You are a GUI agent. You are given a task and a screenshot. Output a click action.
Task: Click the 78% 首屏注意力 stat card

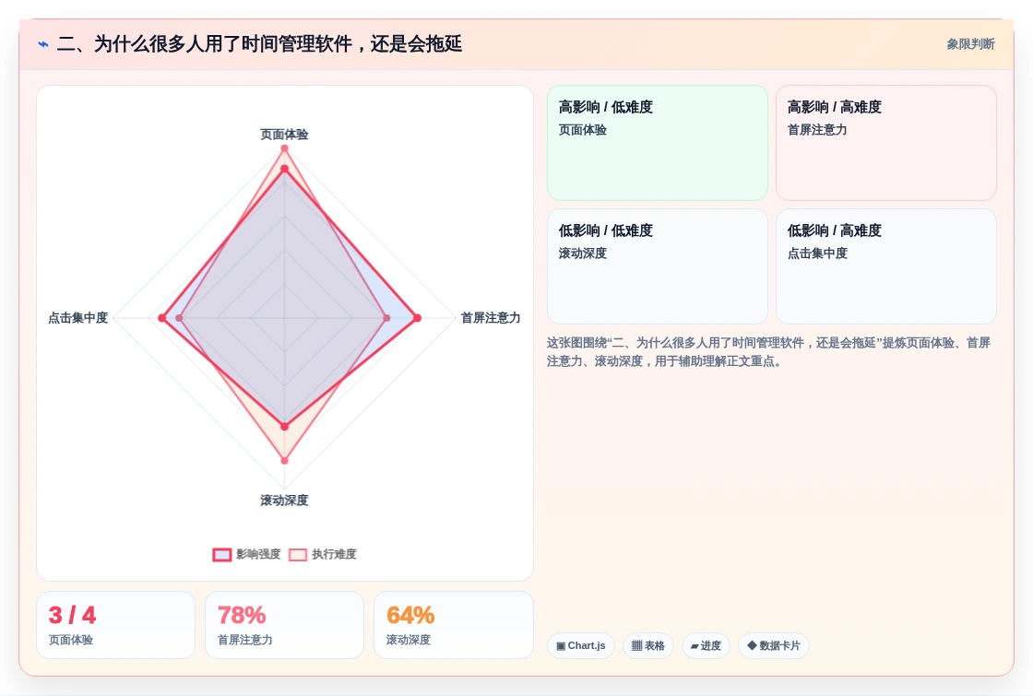[x=285, y=625]
